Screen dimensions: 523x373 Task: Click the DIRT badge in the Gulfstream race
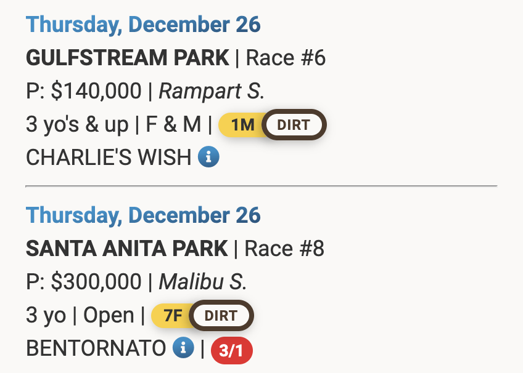[x=294, y=125]
